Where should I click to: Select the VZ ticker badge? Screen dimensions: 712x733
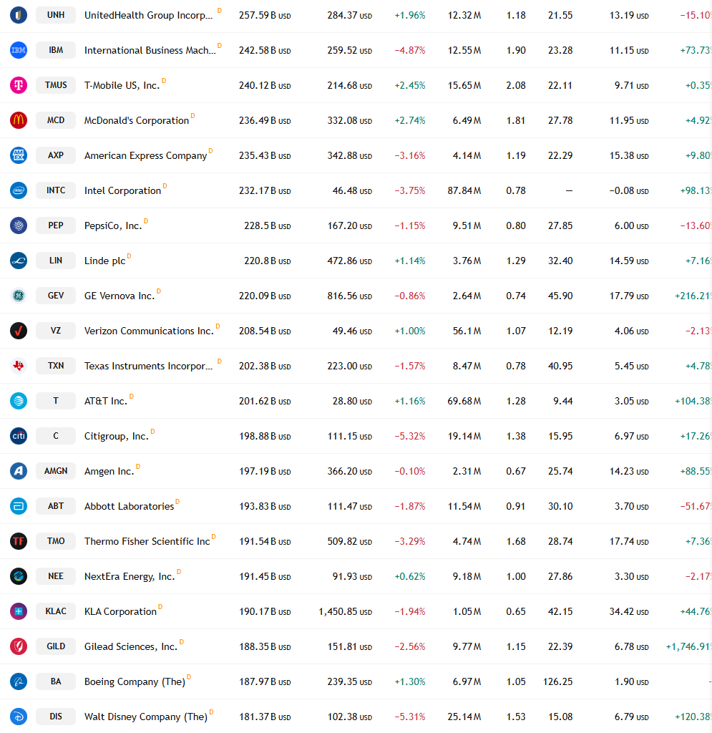(x=56, y=331)
